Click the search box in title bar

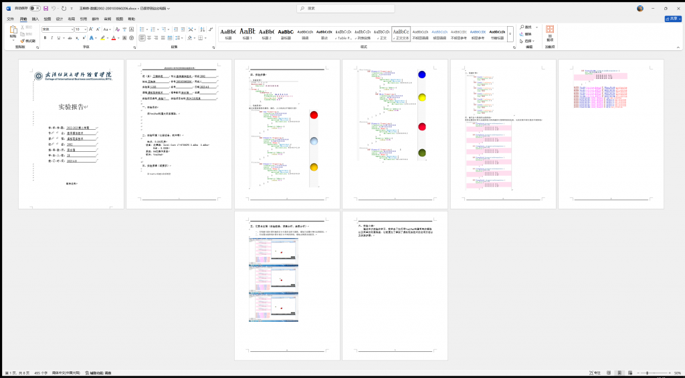(x=341, y=9)
